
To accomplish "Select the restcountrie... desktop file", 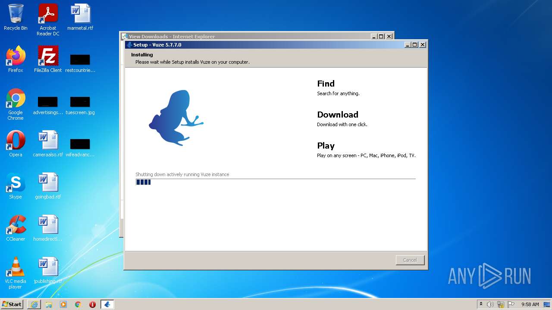I will click(x=80, y=63).
